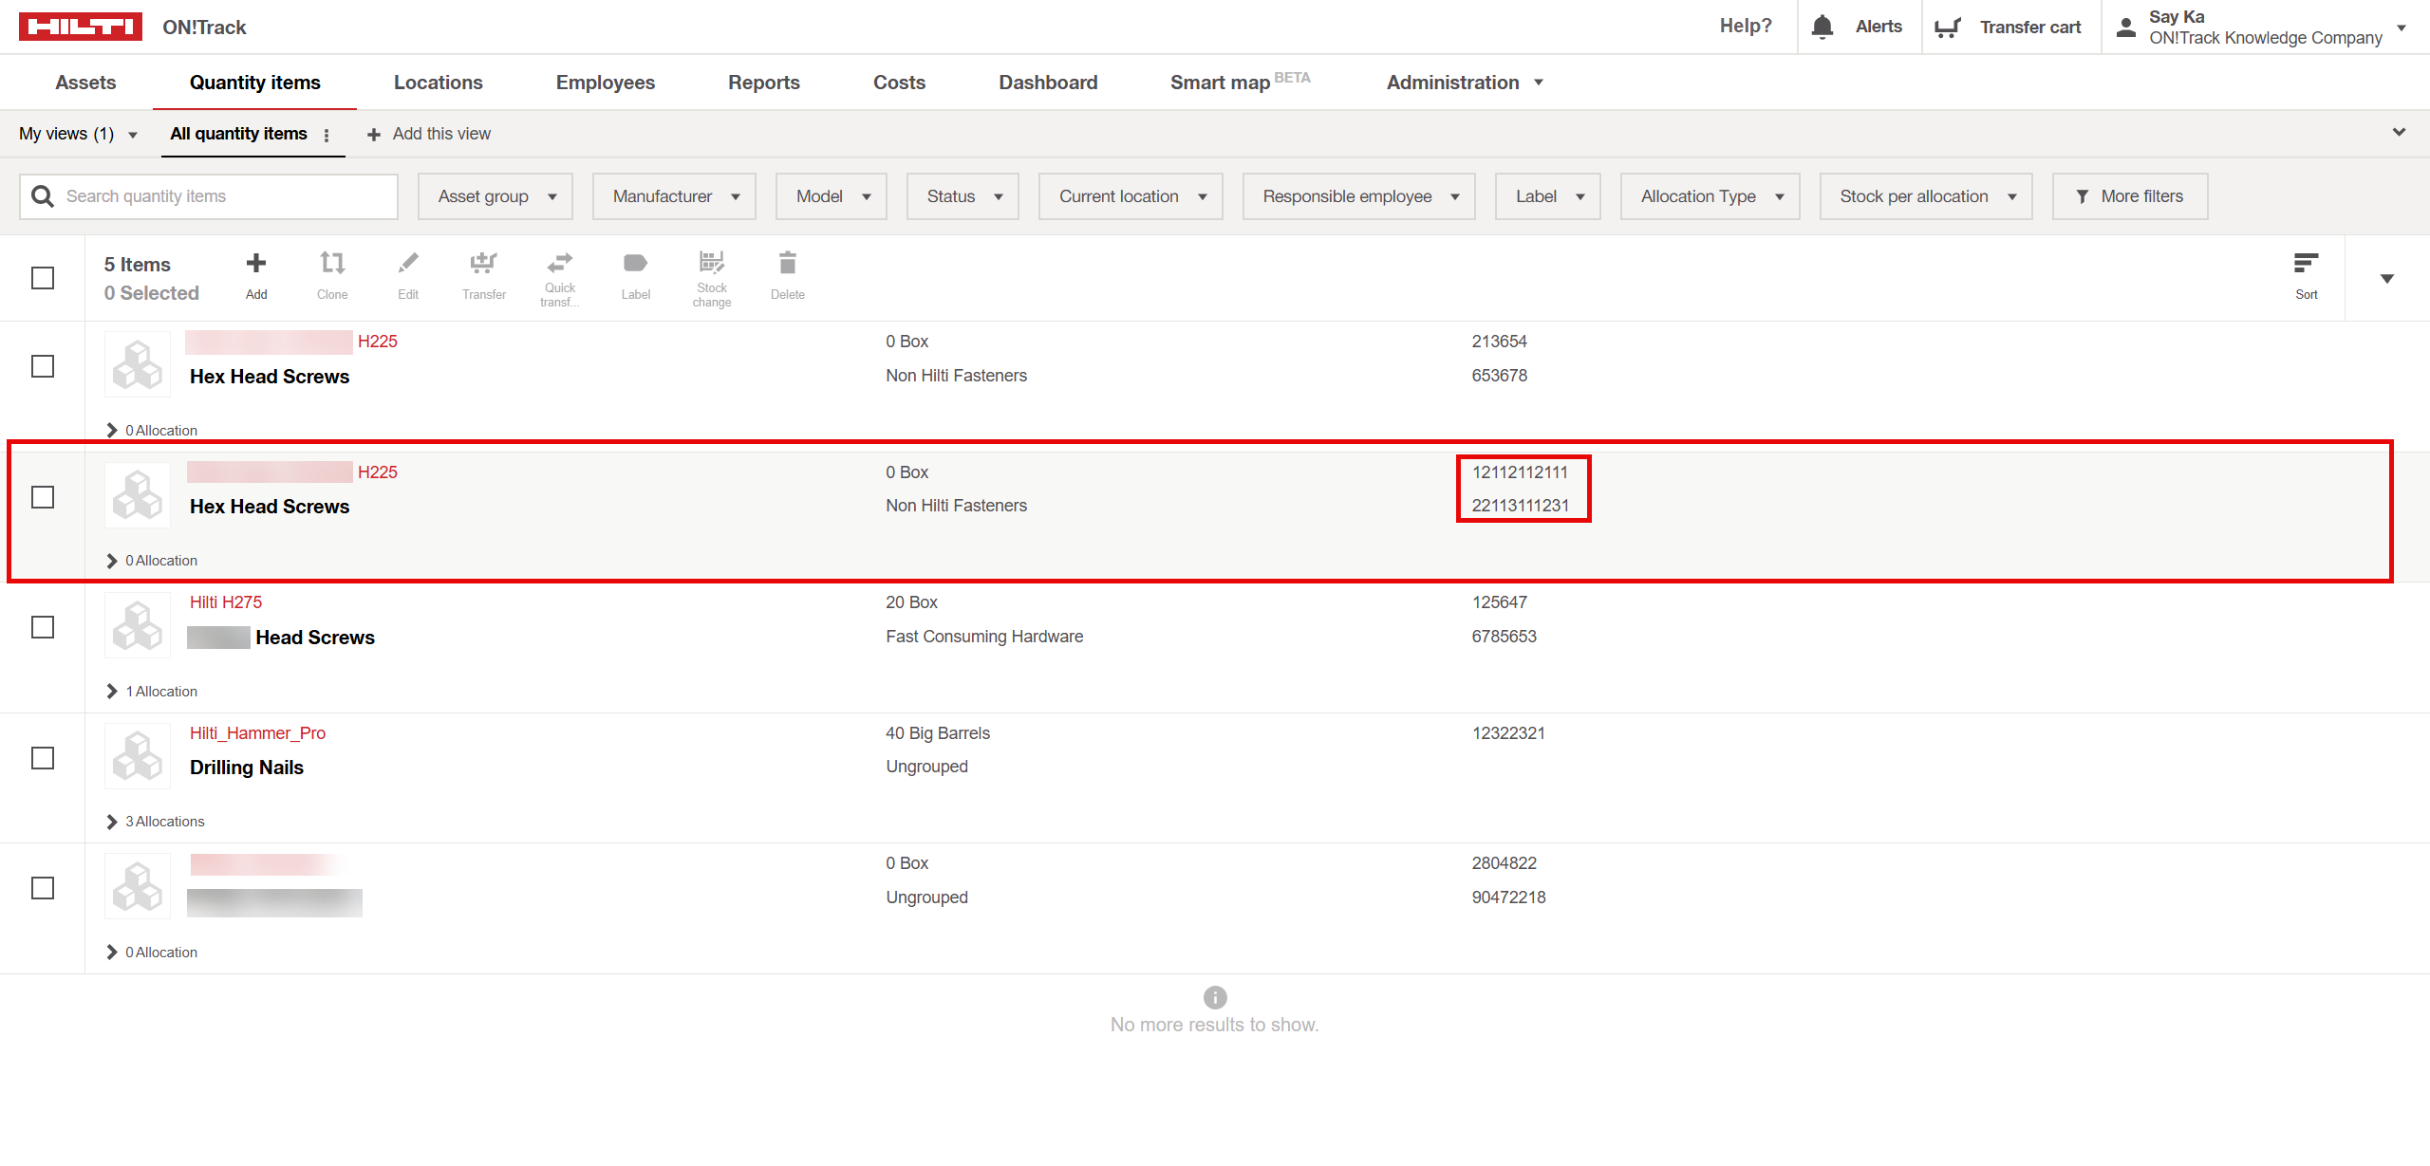Screen dimensions: 2430x1166
Task: Expand the 3 Allocations row under Drilling Nails
Action: (x=112, y=822)
